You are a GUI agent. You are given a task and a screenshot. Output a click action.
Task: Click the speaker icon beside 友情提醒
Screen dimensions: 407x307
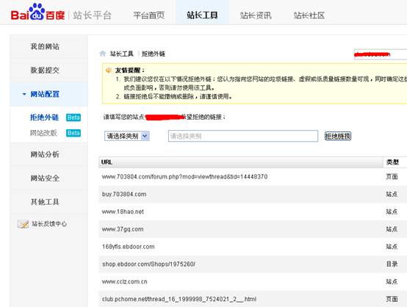tap(109, 70)
